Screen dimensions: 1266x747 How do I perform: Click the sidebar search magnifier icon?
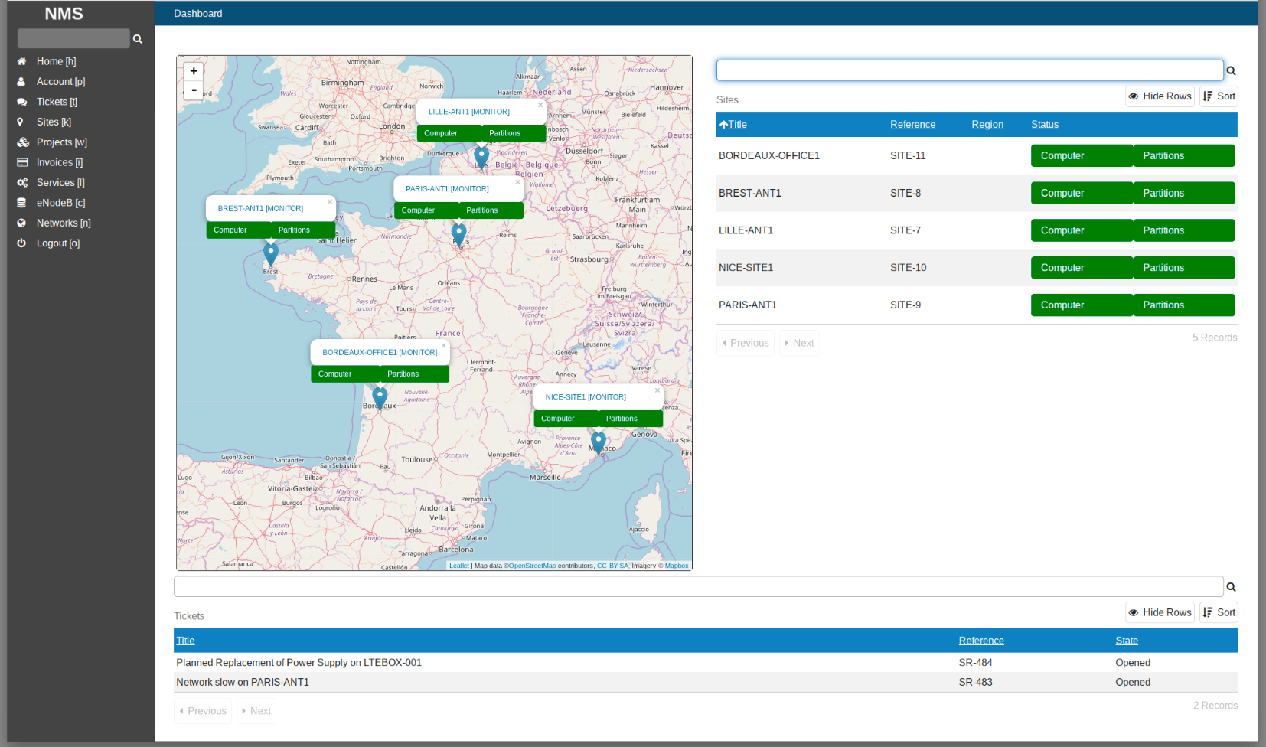click(138, 39)
